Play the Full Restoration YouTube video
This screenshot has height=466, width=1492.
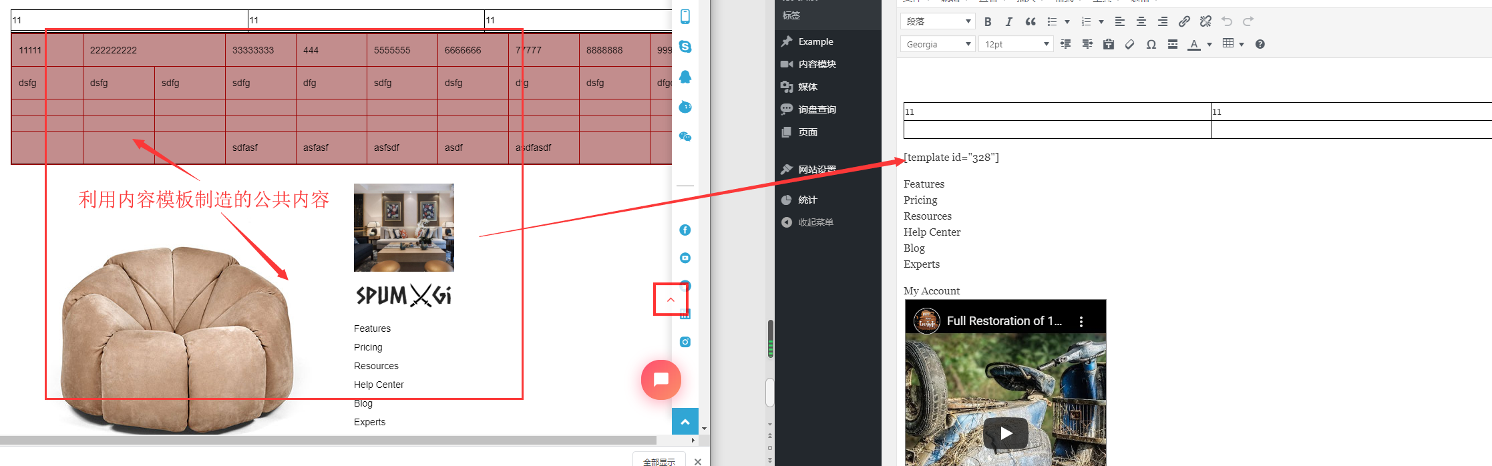(1005, 433)
